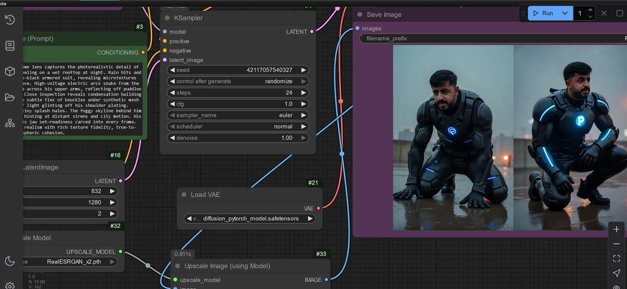Click the CONDITIONING output port
This screenshot has width=627, height=289.
(x=144, y=52)
